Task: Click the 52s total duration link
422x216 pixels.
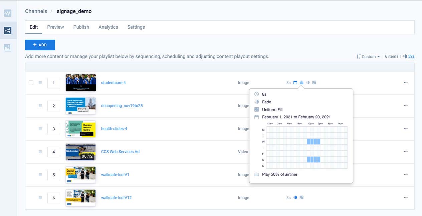Action: (411, 57)
